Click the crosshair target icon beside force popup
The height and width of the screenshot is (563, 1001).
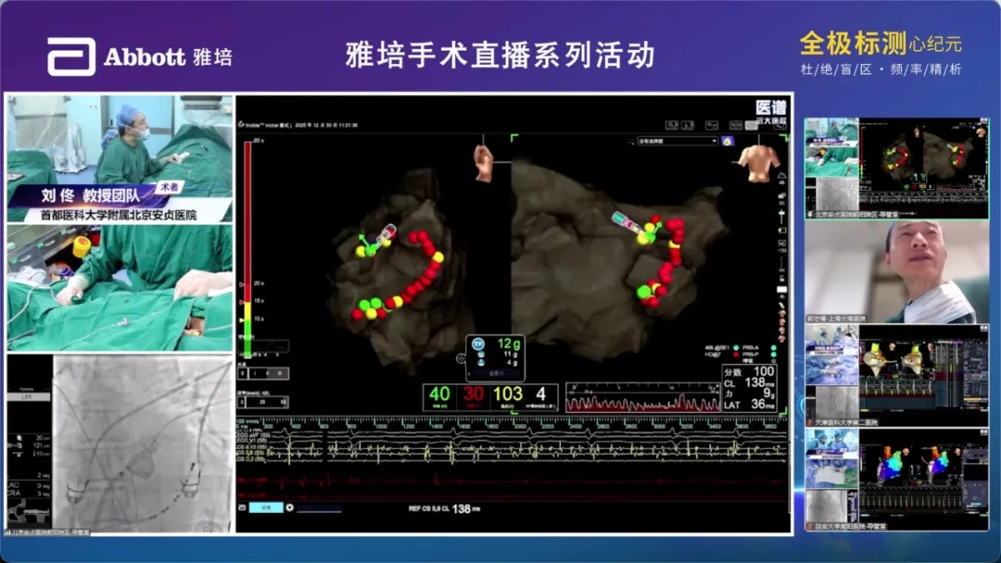461,358
